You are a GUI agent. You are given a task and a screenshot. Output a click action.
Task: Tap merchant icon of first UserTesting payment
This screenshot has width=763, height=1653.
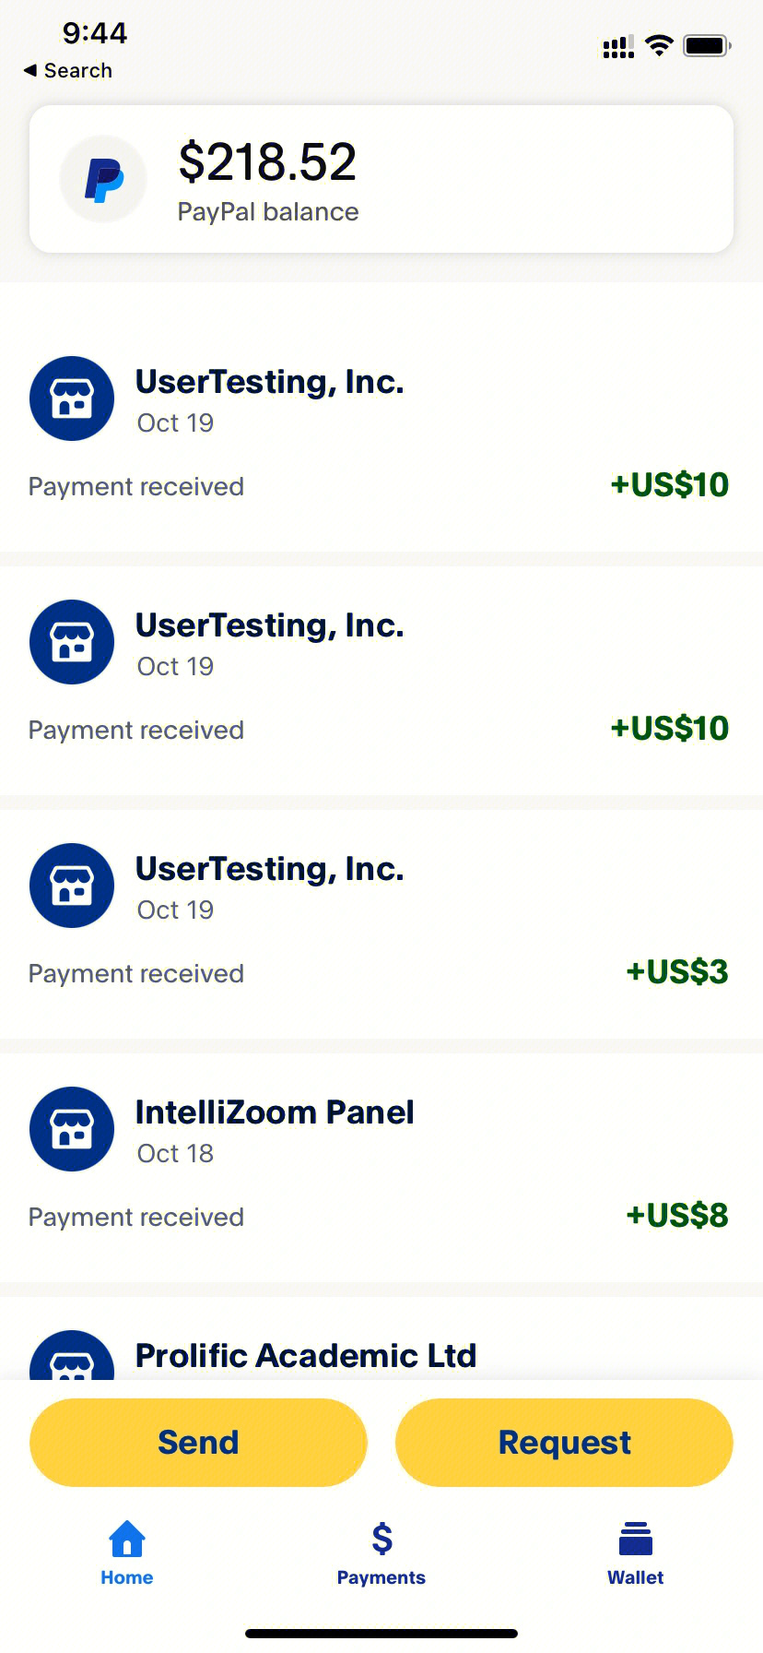coord(72,398)
